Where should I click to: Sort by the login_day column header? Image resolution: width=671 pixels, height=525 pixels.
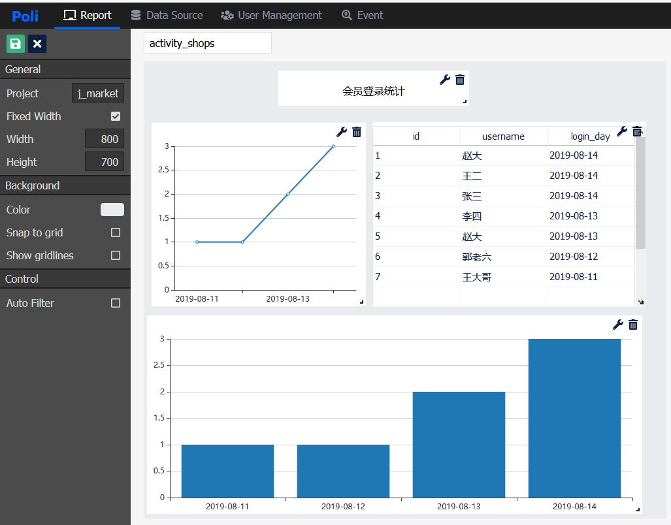[590, 136]
